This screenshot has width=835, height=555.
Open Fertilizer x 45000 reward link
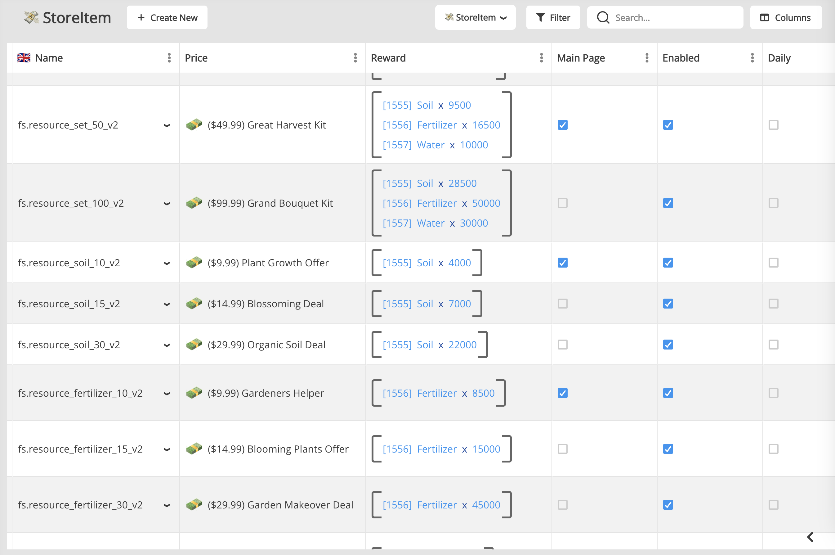(x=441, y=505)
